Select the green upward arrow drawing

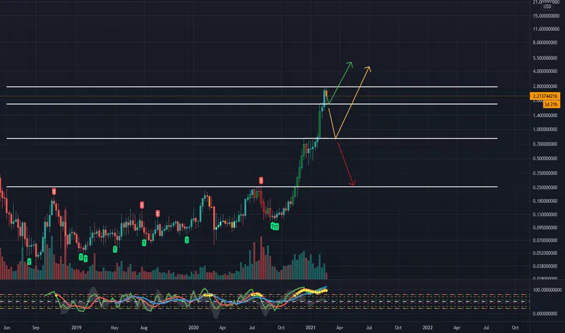click(x=340, y=83)
